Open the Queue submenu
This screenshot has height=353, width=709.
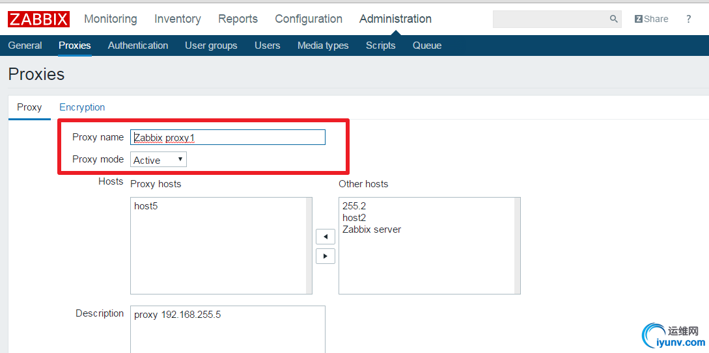click(427, 46)
